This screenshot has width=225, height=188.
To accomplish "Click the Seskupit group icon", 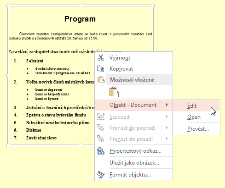I will (101, 117).
